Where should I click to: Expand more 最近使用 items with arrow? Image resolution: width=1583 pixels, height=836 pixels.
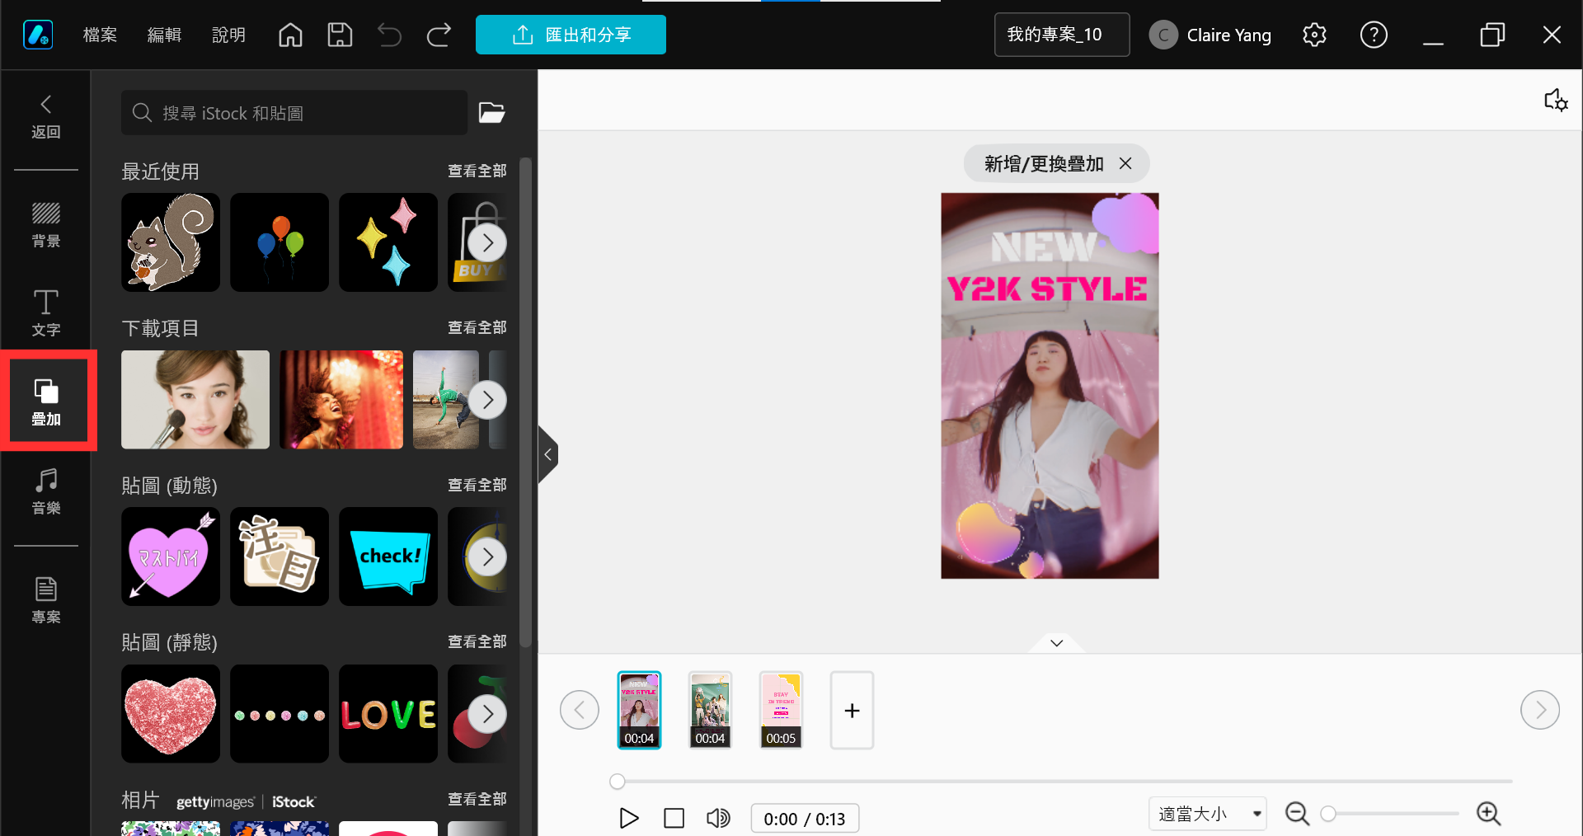[x=487, y=242]
